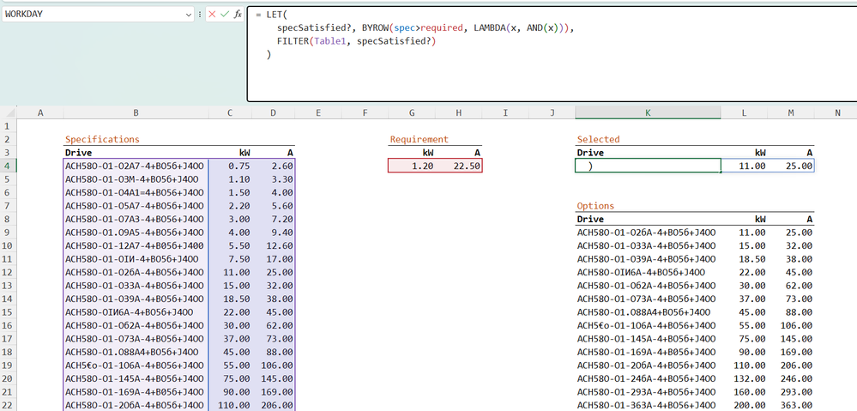This screenshot has width=857, height=411.
Task: Select drive ACH580-01-05A7-4+B056+J400 cell
Action: [136, 206]
